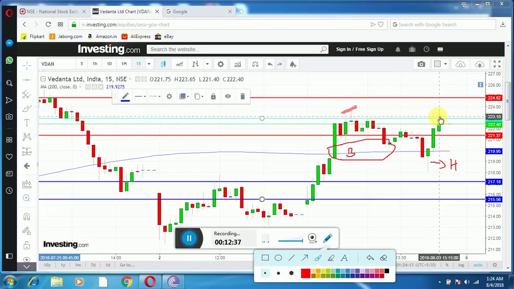
Task: Open the Flipkart bookmark
Action: pyautogui.click(x=33, y=37)
